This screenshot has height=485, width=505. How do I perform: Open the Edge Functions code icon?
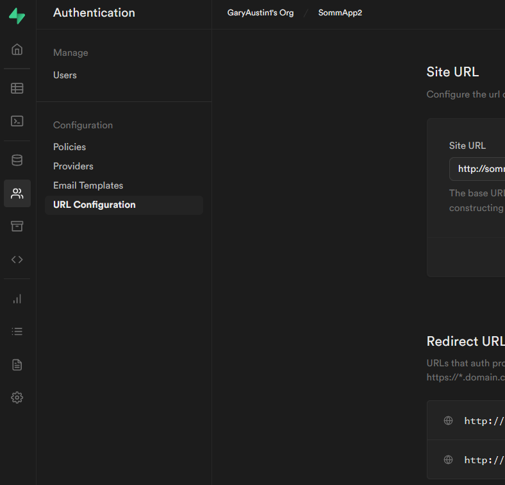(17, 259)
